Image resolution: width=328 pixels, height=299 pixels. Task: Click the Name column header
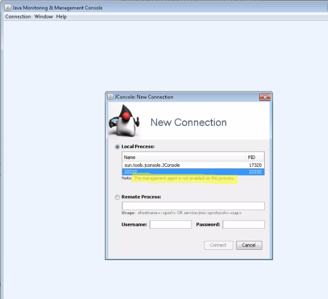pyautogui.click(x=184, y=157)
